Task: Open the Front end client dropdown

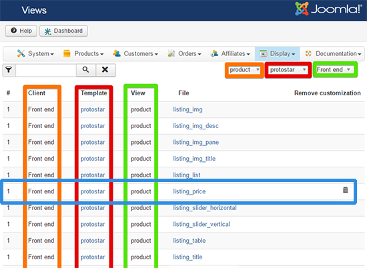Action: click(335, 69)
